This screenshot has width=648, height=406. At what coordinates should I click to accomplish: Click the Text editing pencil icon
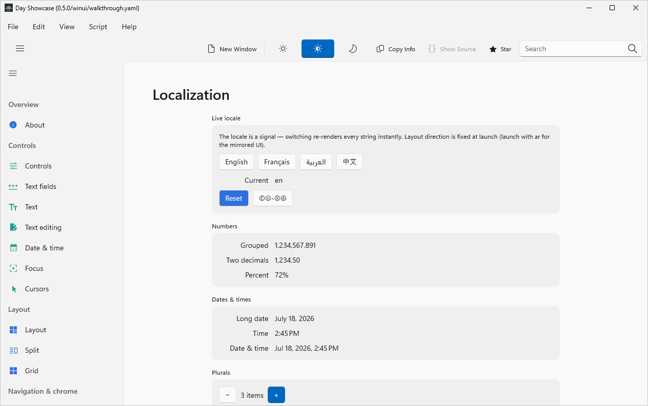pyautogui.click(x=13, y=227)
